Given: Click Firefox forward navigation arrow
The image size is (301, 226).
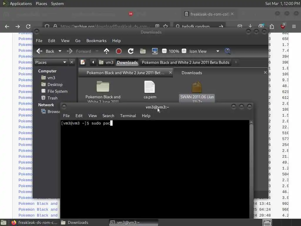Looking at the screenshot, I should tap(18, 26).
